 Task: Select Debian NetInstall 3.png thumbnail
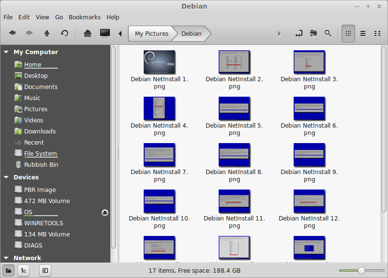[x=309, y=62]
